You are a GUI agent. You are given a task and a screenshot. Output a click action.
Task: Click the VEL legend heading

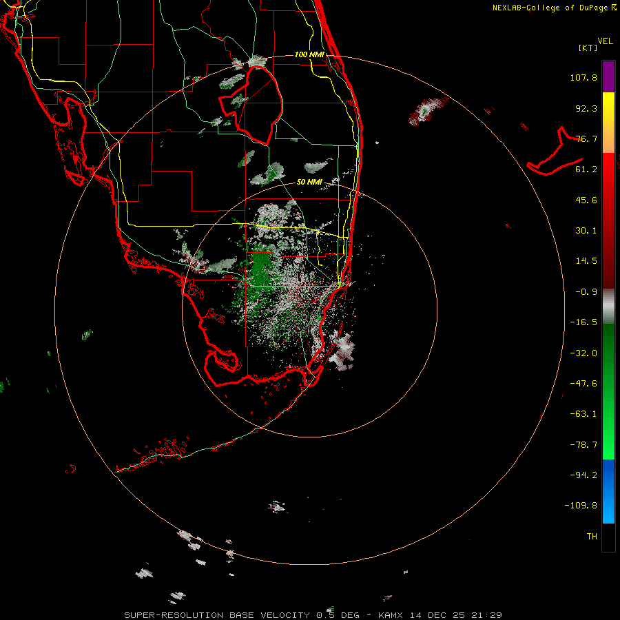coord(605,41)
